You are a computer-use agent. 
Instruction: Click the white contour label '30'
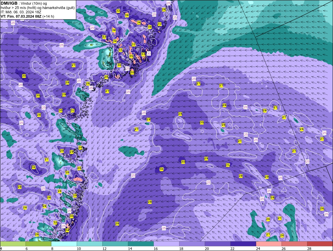click(x=149, y=54)
